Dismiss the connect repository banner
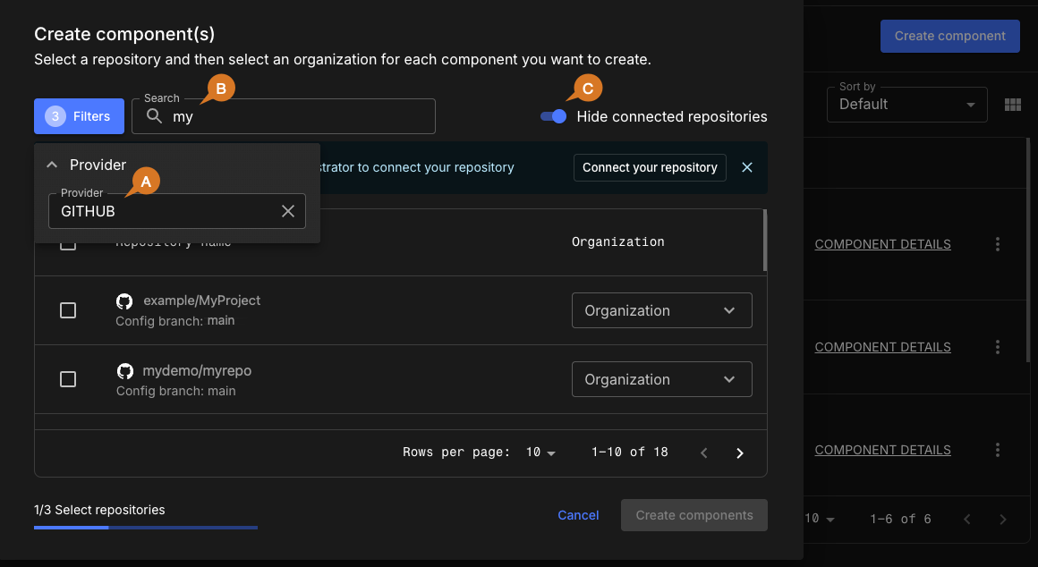 (747, 167)
